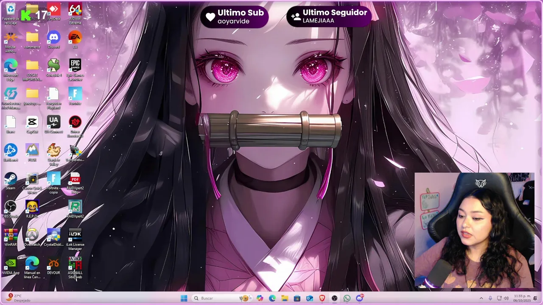Open the junotoys folder
Screen dimensions: 543x305
32,97
